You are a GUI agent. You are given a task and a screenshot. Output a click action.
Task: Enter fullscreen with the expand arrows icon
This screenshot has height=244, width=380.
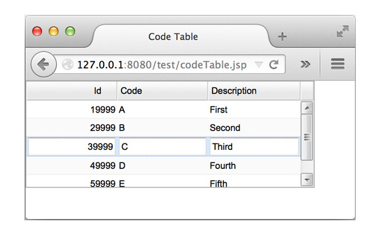[x=342, y=32]
